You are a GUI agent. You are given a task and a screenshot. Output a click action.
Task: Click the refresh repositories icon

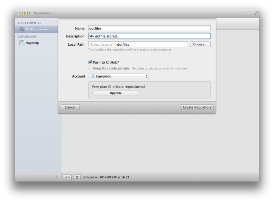click(77, 177)
